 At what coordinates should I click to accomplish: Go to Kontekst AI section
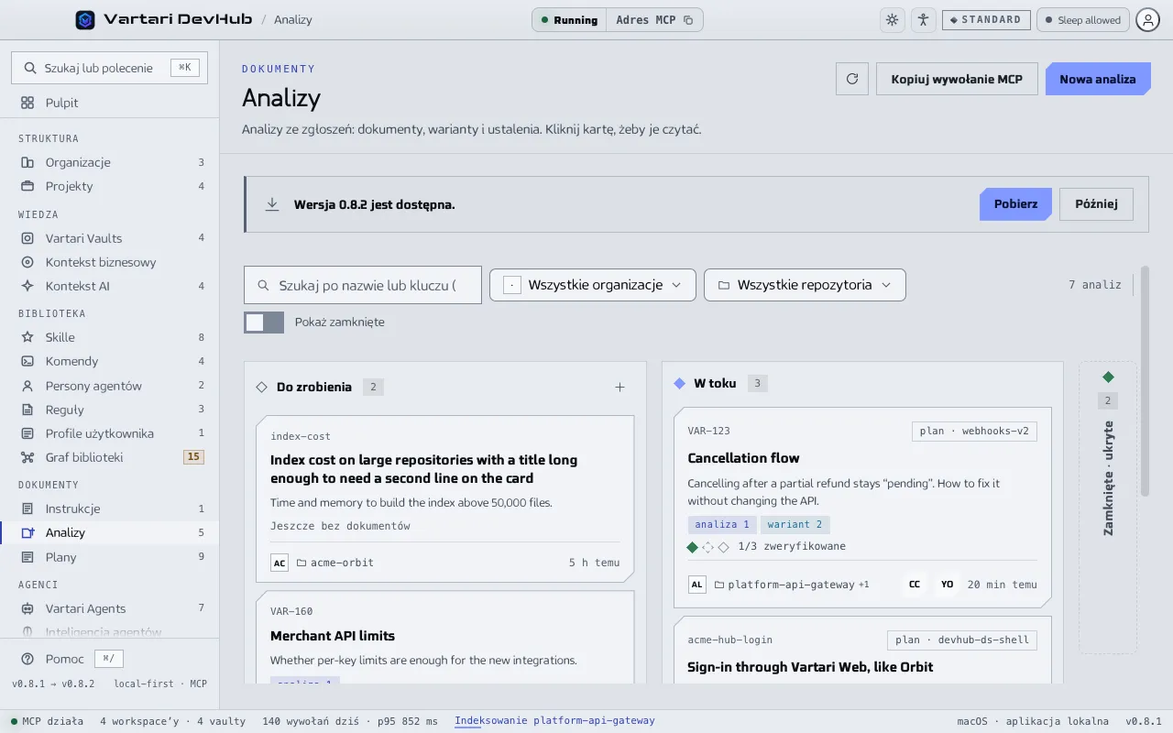(x=110, y=286)
